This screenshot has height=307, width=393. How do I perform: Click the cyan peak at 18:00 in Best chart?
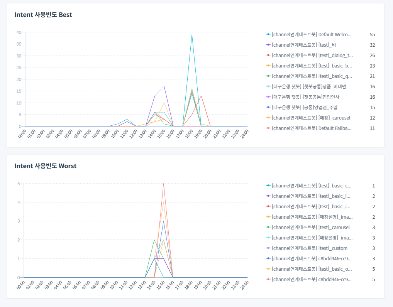192,35
